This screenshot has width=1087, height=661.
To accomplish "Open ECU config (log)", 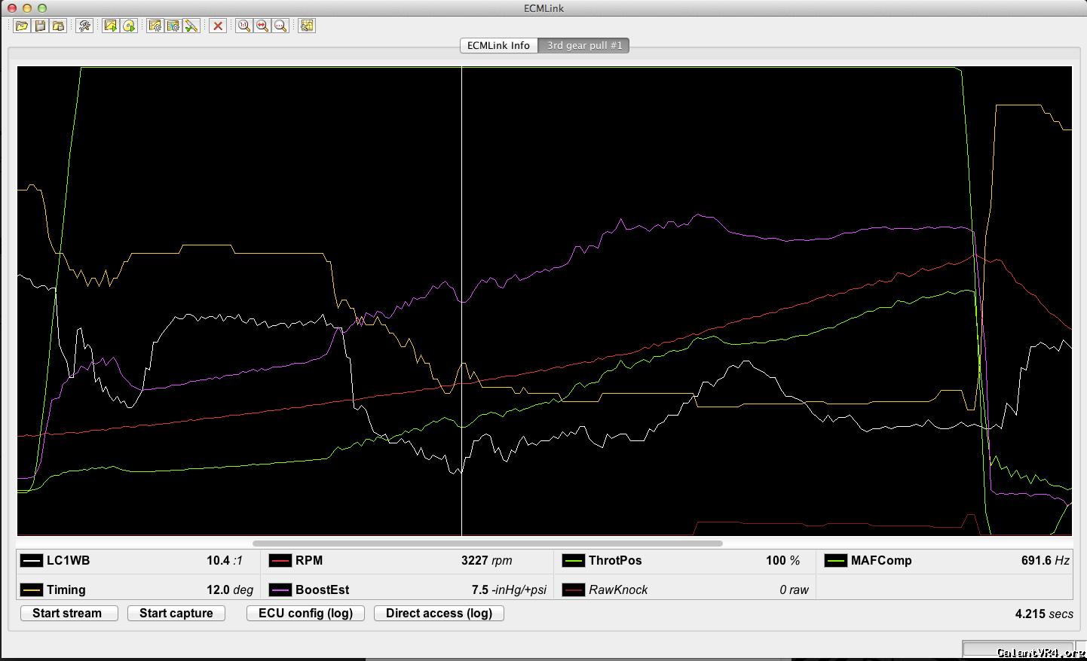I will 305,613.
